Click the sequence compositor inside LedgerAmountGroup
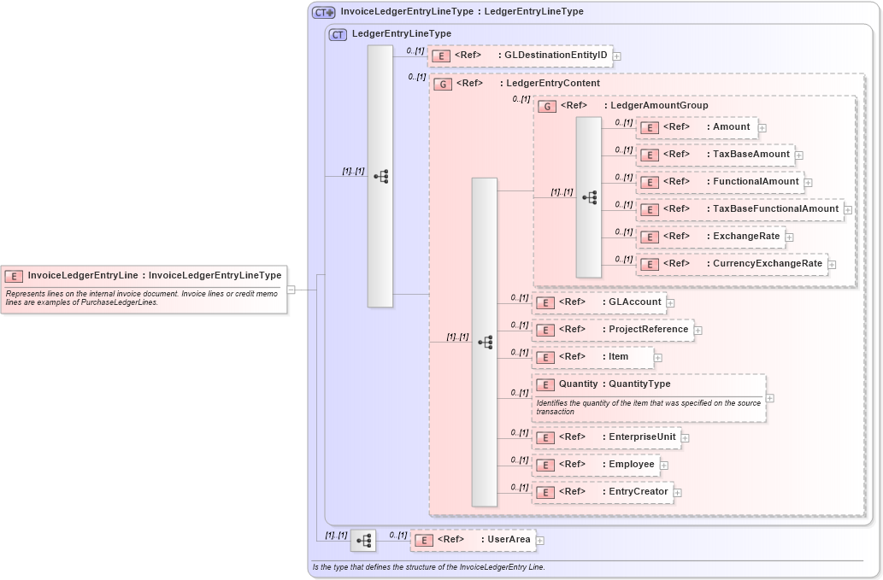 pos(588,196)
